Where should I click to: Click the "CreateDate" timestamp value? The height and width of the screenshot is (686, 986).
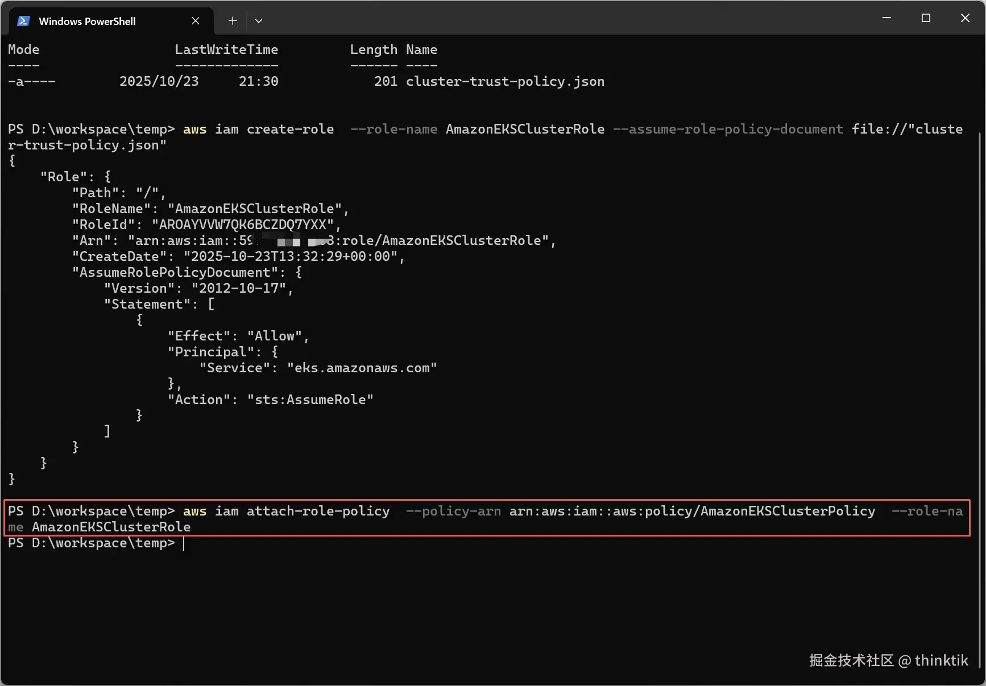point(291,256)
